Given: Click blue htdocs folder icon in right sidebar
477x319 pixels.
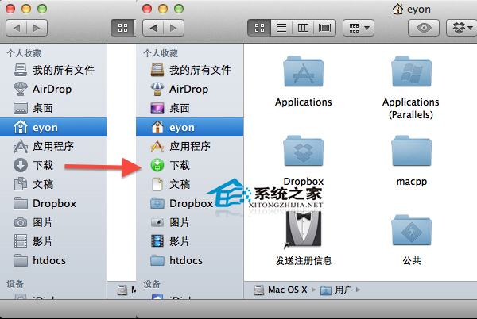Looking at the screenshot, I should pyautogui.click(x=157, y=260).
